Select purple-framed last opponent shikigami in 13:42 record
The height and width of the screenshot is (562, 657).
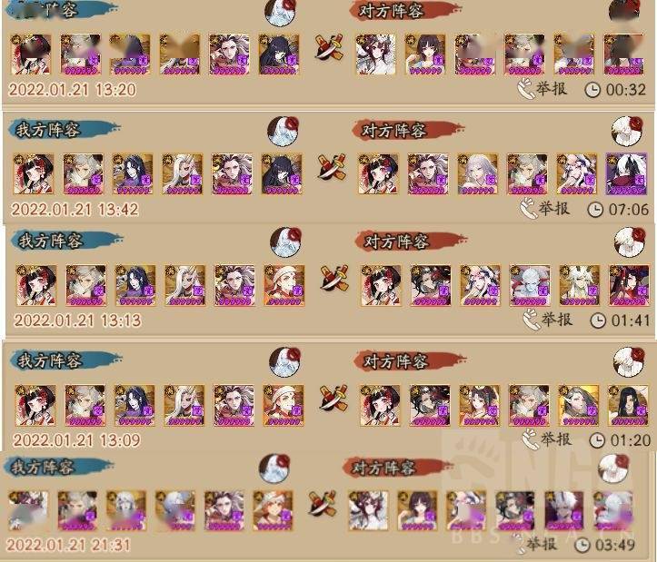click(626, 174)
